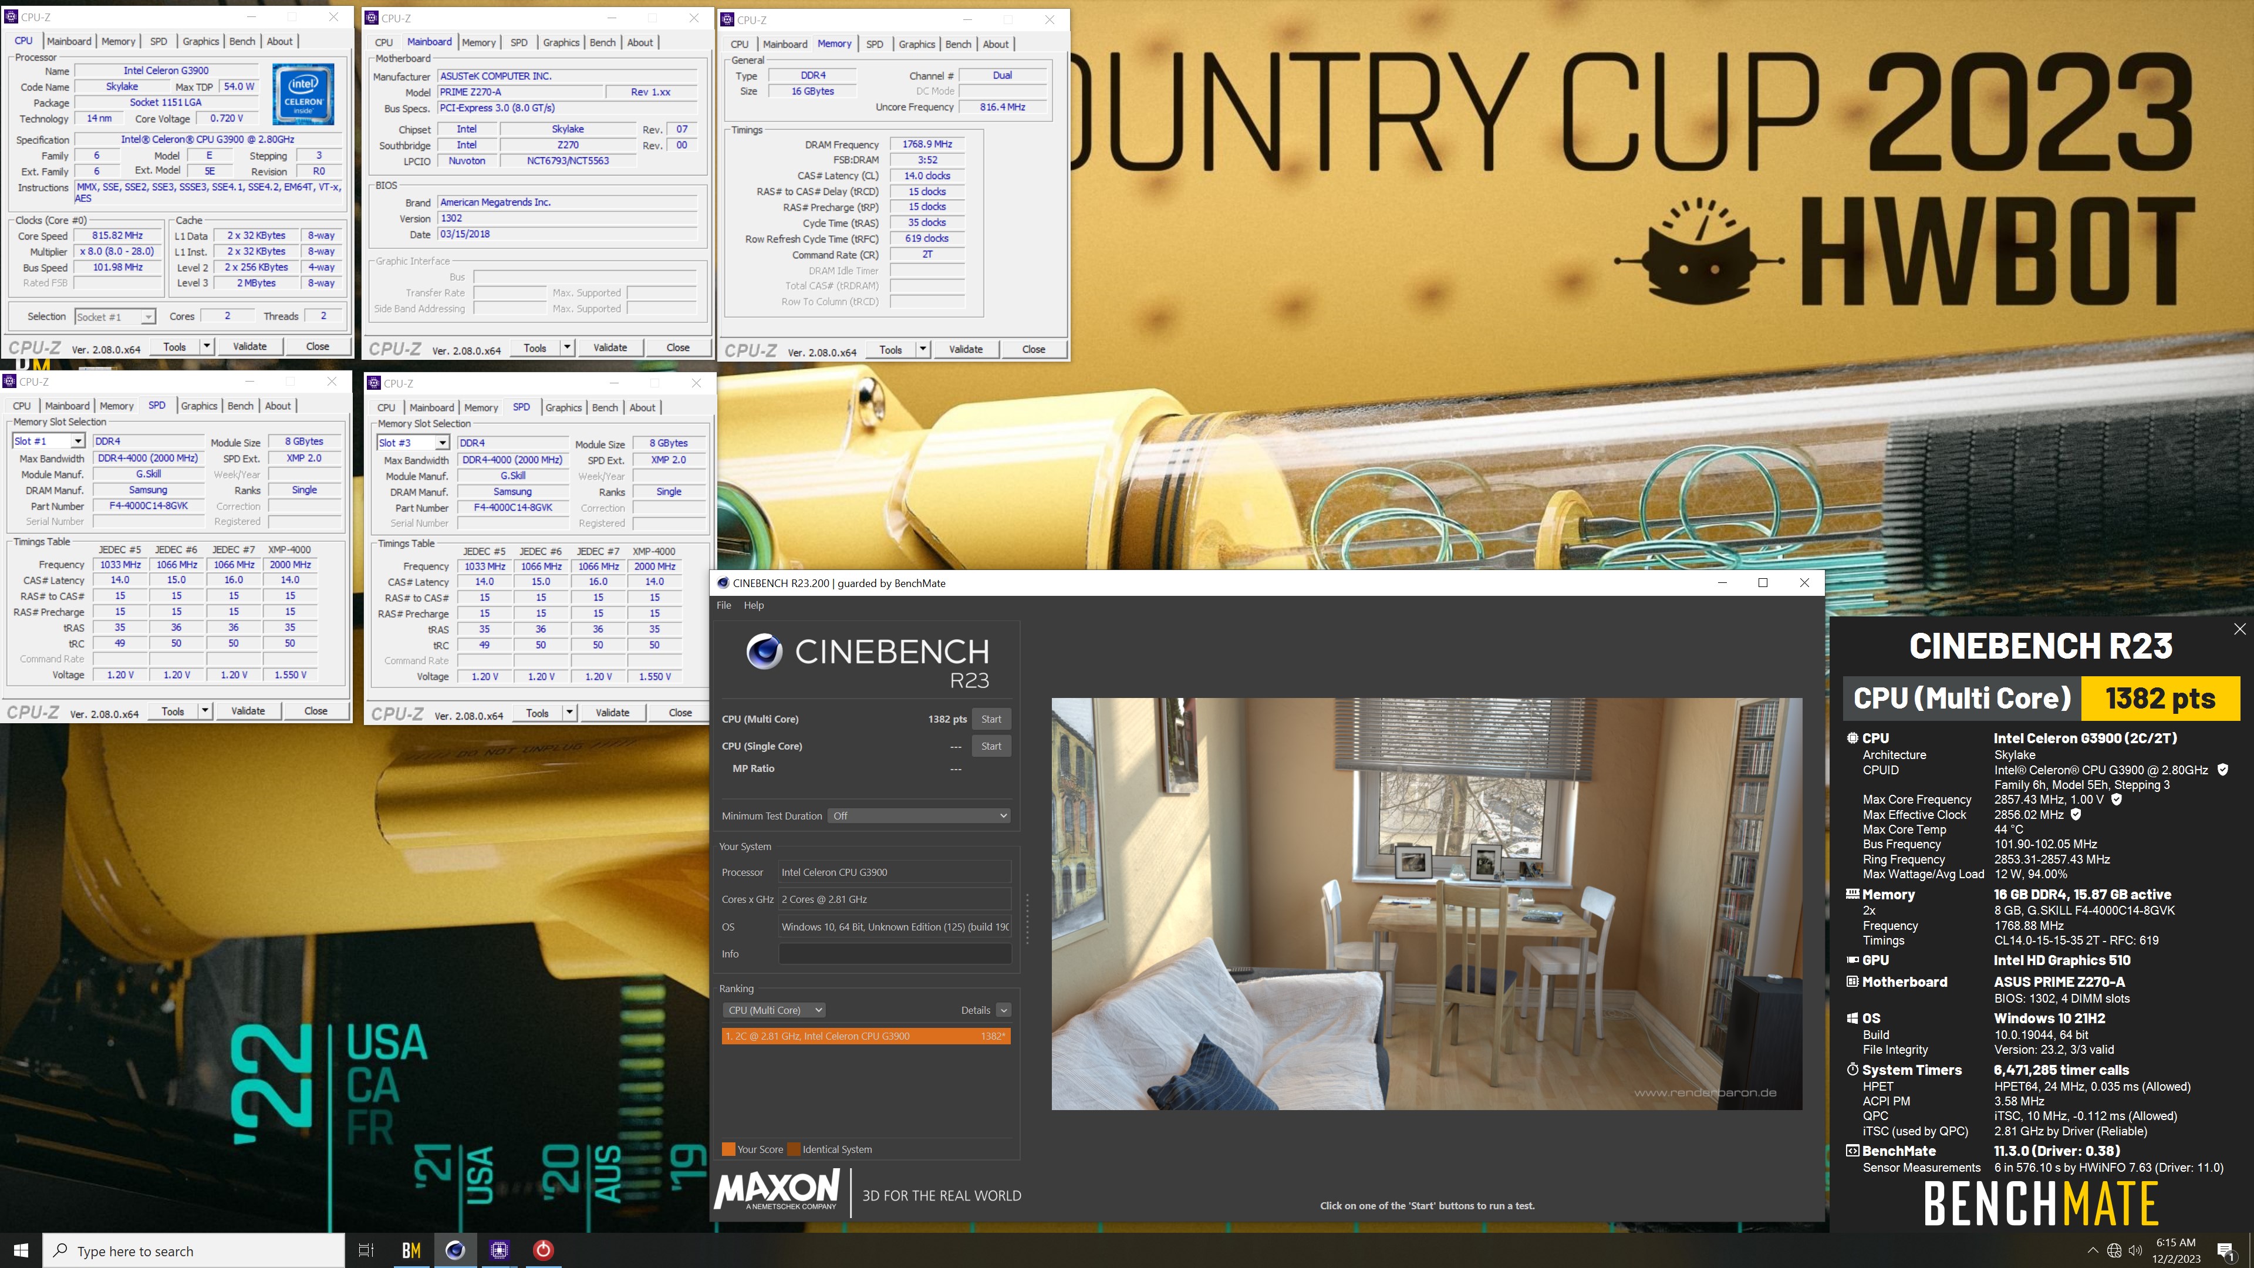Screen dimensions: 2254x1268
Task: Open Minimum Test Duration dropdown
Action: (x=920, y=815)
